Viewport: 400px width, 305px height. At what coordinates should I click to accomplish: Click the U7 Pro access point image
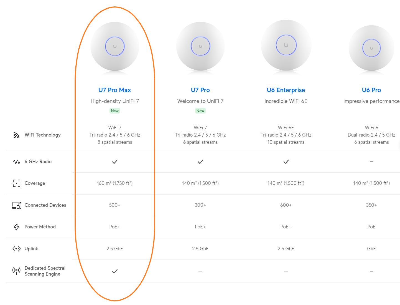point(200,47)
